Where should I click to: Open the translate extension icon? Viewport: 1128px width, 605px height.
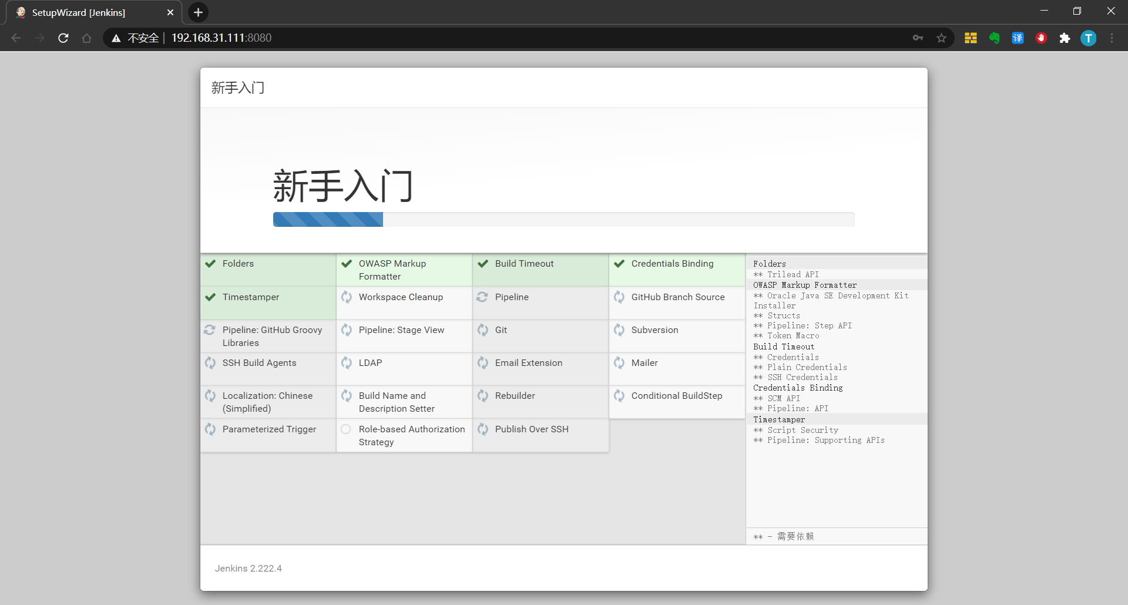(1018, 38)
